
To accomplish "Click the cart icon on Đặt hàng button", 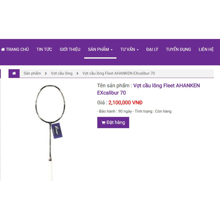I will point(103,123).
